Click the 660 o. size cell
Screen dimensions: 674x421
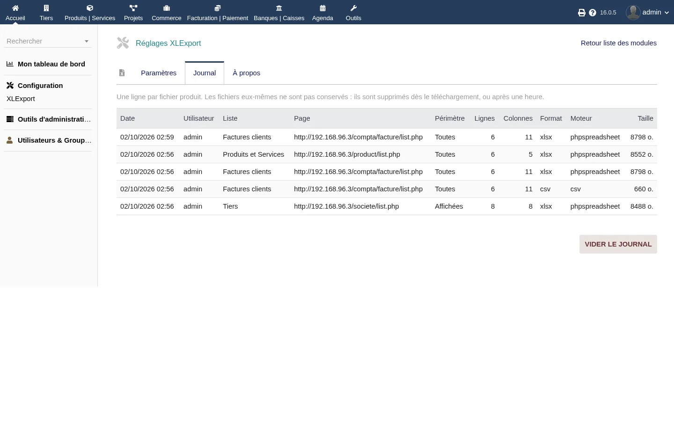644,189
